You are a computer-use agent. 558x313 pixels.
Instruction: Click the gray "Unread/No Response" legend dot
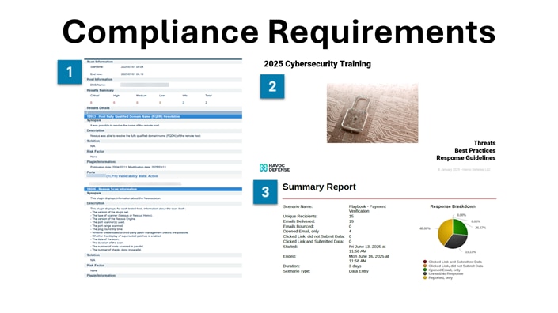pos(424,273)
